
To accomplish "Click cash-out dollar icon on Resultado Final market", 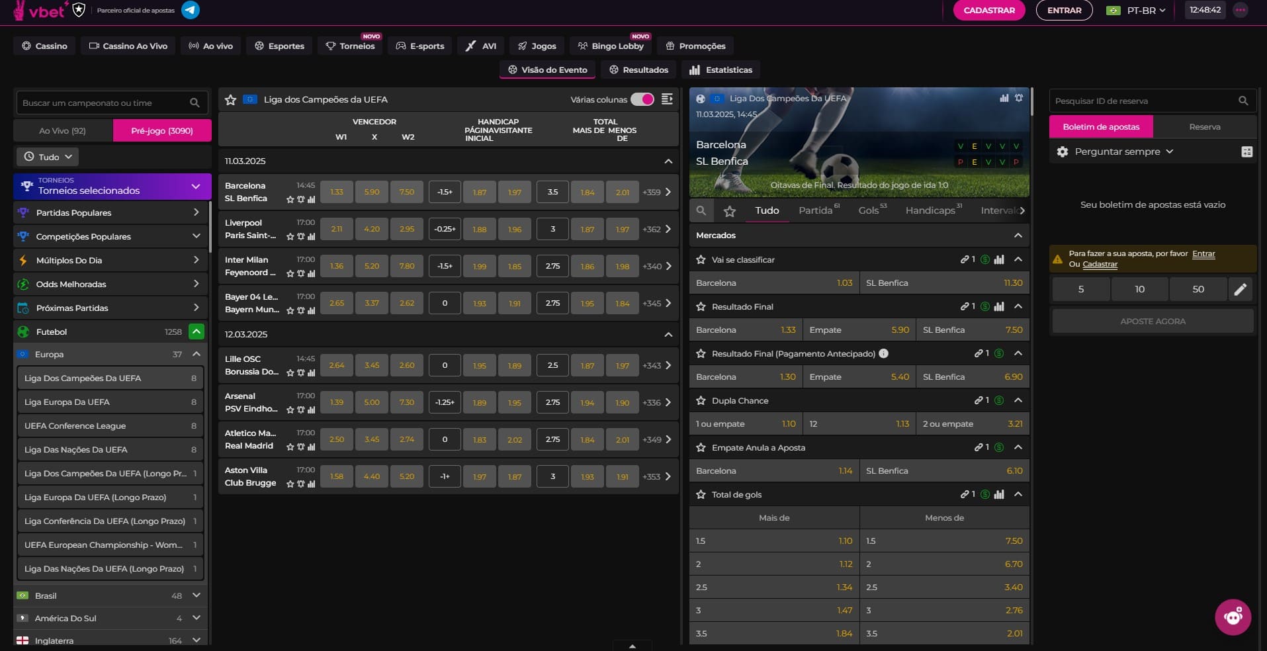I will point(985,306).
